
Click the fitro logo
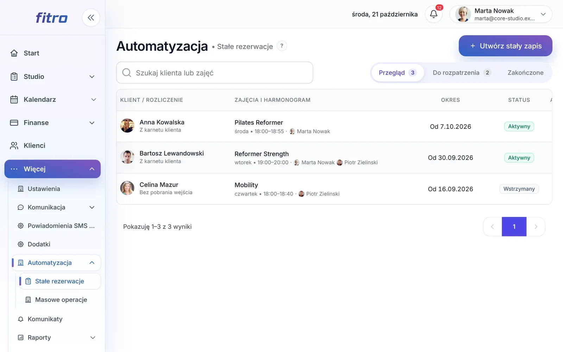[x=52, y=18]
